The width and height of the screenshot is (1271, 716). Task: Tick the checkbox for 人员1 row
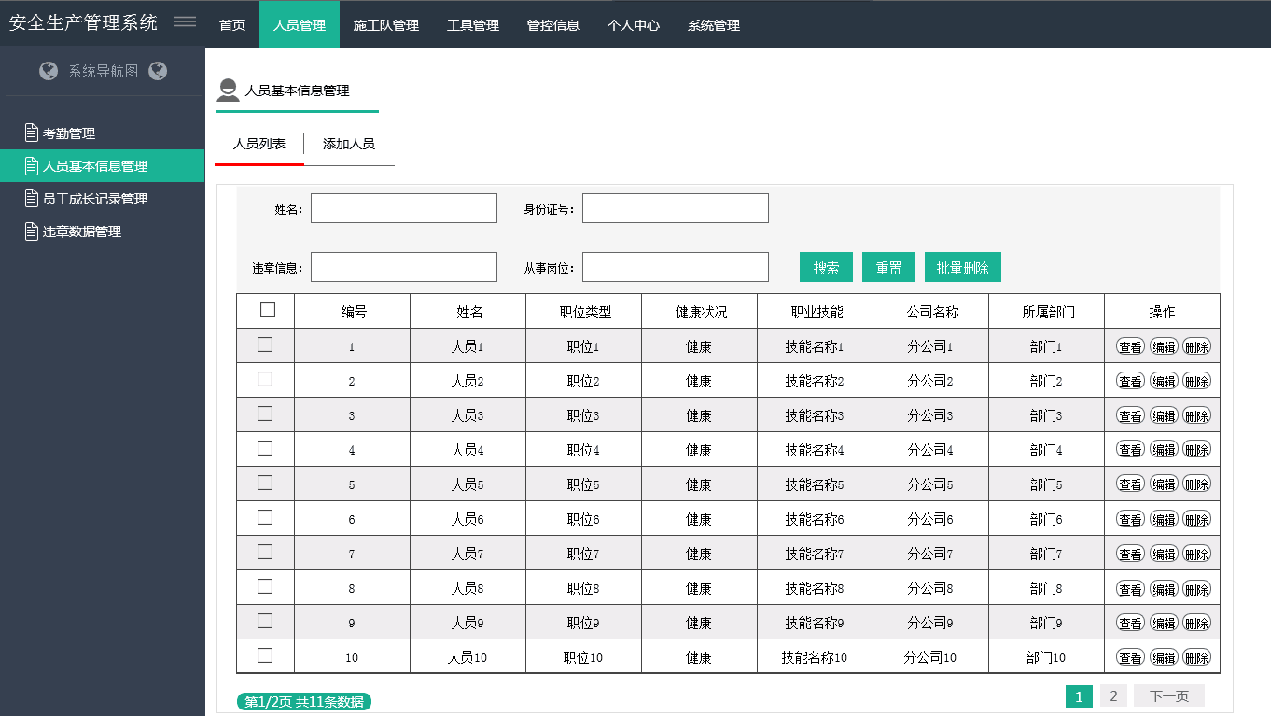(x=265, y=344)
